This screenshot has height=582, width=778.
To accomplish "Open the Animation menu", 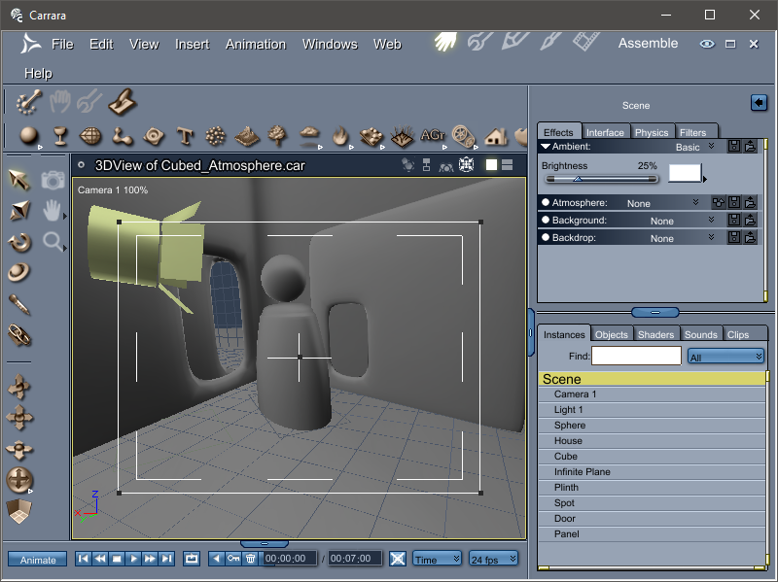I will pyautogui.click(x=255, y=44).
